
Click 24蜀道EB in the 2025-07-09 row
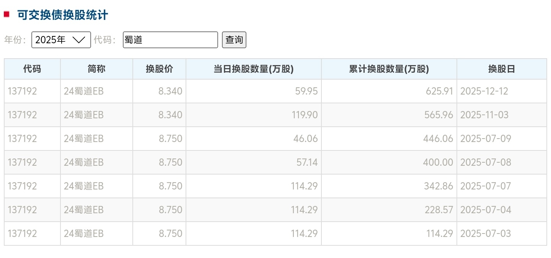[x=84, y=139]
